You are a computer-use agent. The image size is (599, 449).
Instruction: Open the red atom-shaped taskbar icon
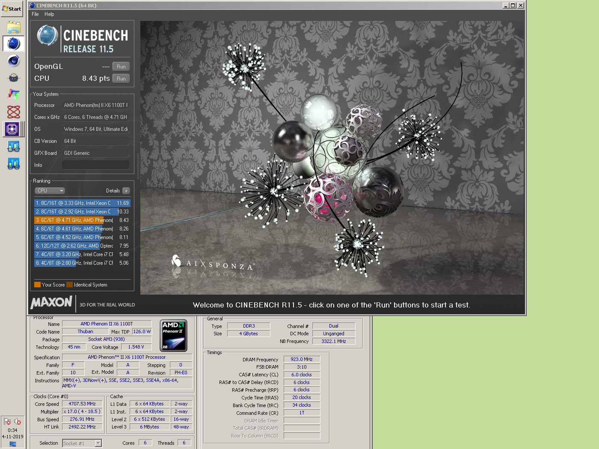pos(14,112)
